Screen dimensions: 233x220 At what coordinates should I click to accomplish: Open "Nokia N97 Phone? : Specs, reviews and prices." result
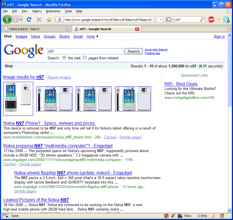pyautogui.click(x=50, y=123)
